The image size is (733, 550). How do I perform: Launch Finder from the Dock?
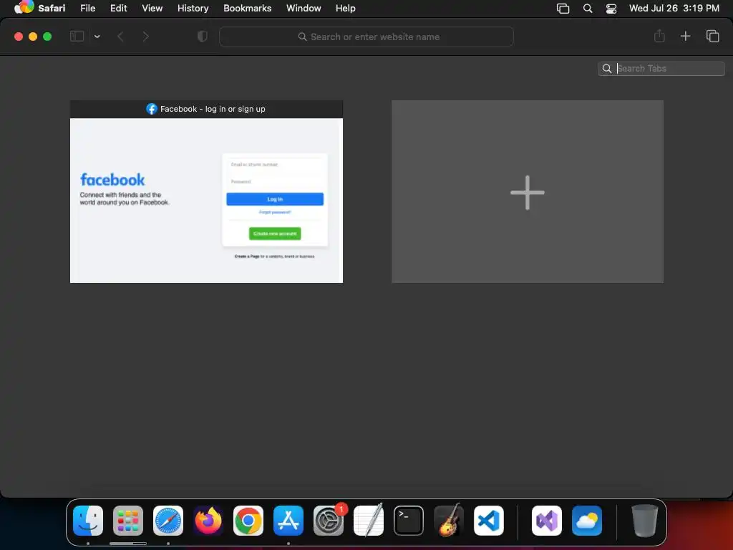pos(88,521)
